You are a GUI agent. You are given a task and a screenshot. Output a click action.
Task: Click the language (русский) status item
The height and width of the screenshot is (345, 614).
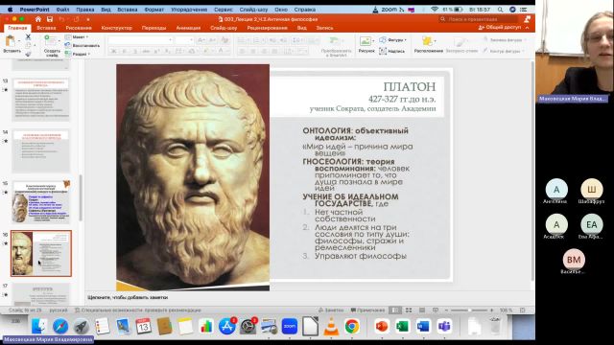59,310
